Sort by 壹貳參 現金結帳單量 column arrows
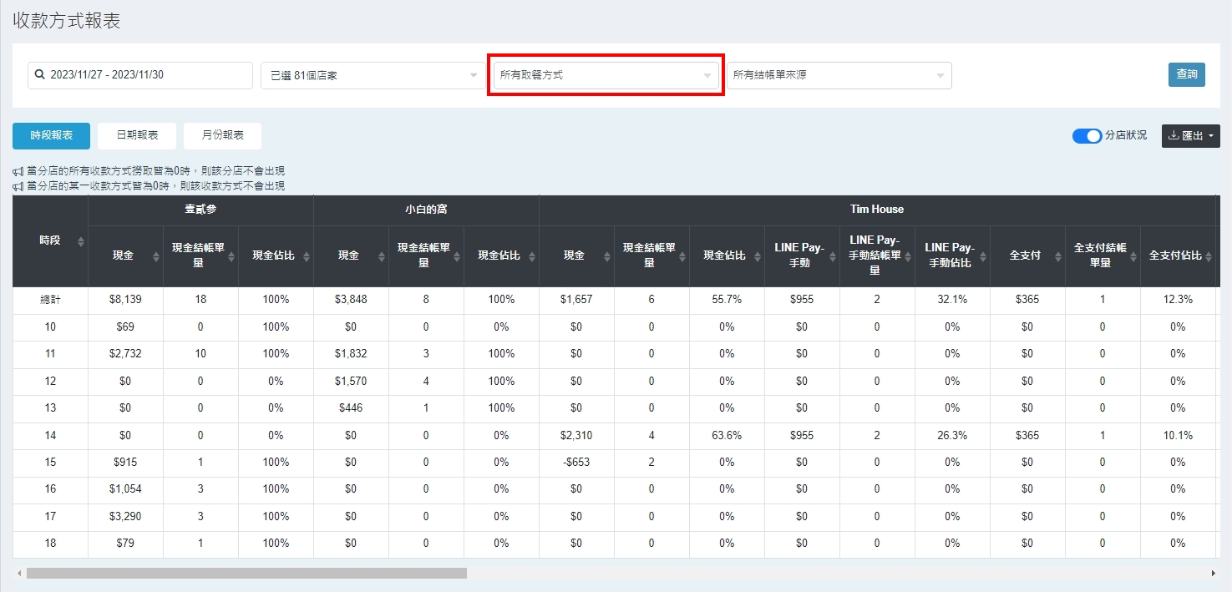Image resolution: width=1232 pixels, height=592 pixels. coord(231,256)
